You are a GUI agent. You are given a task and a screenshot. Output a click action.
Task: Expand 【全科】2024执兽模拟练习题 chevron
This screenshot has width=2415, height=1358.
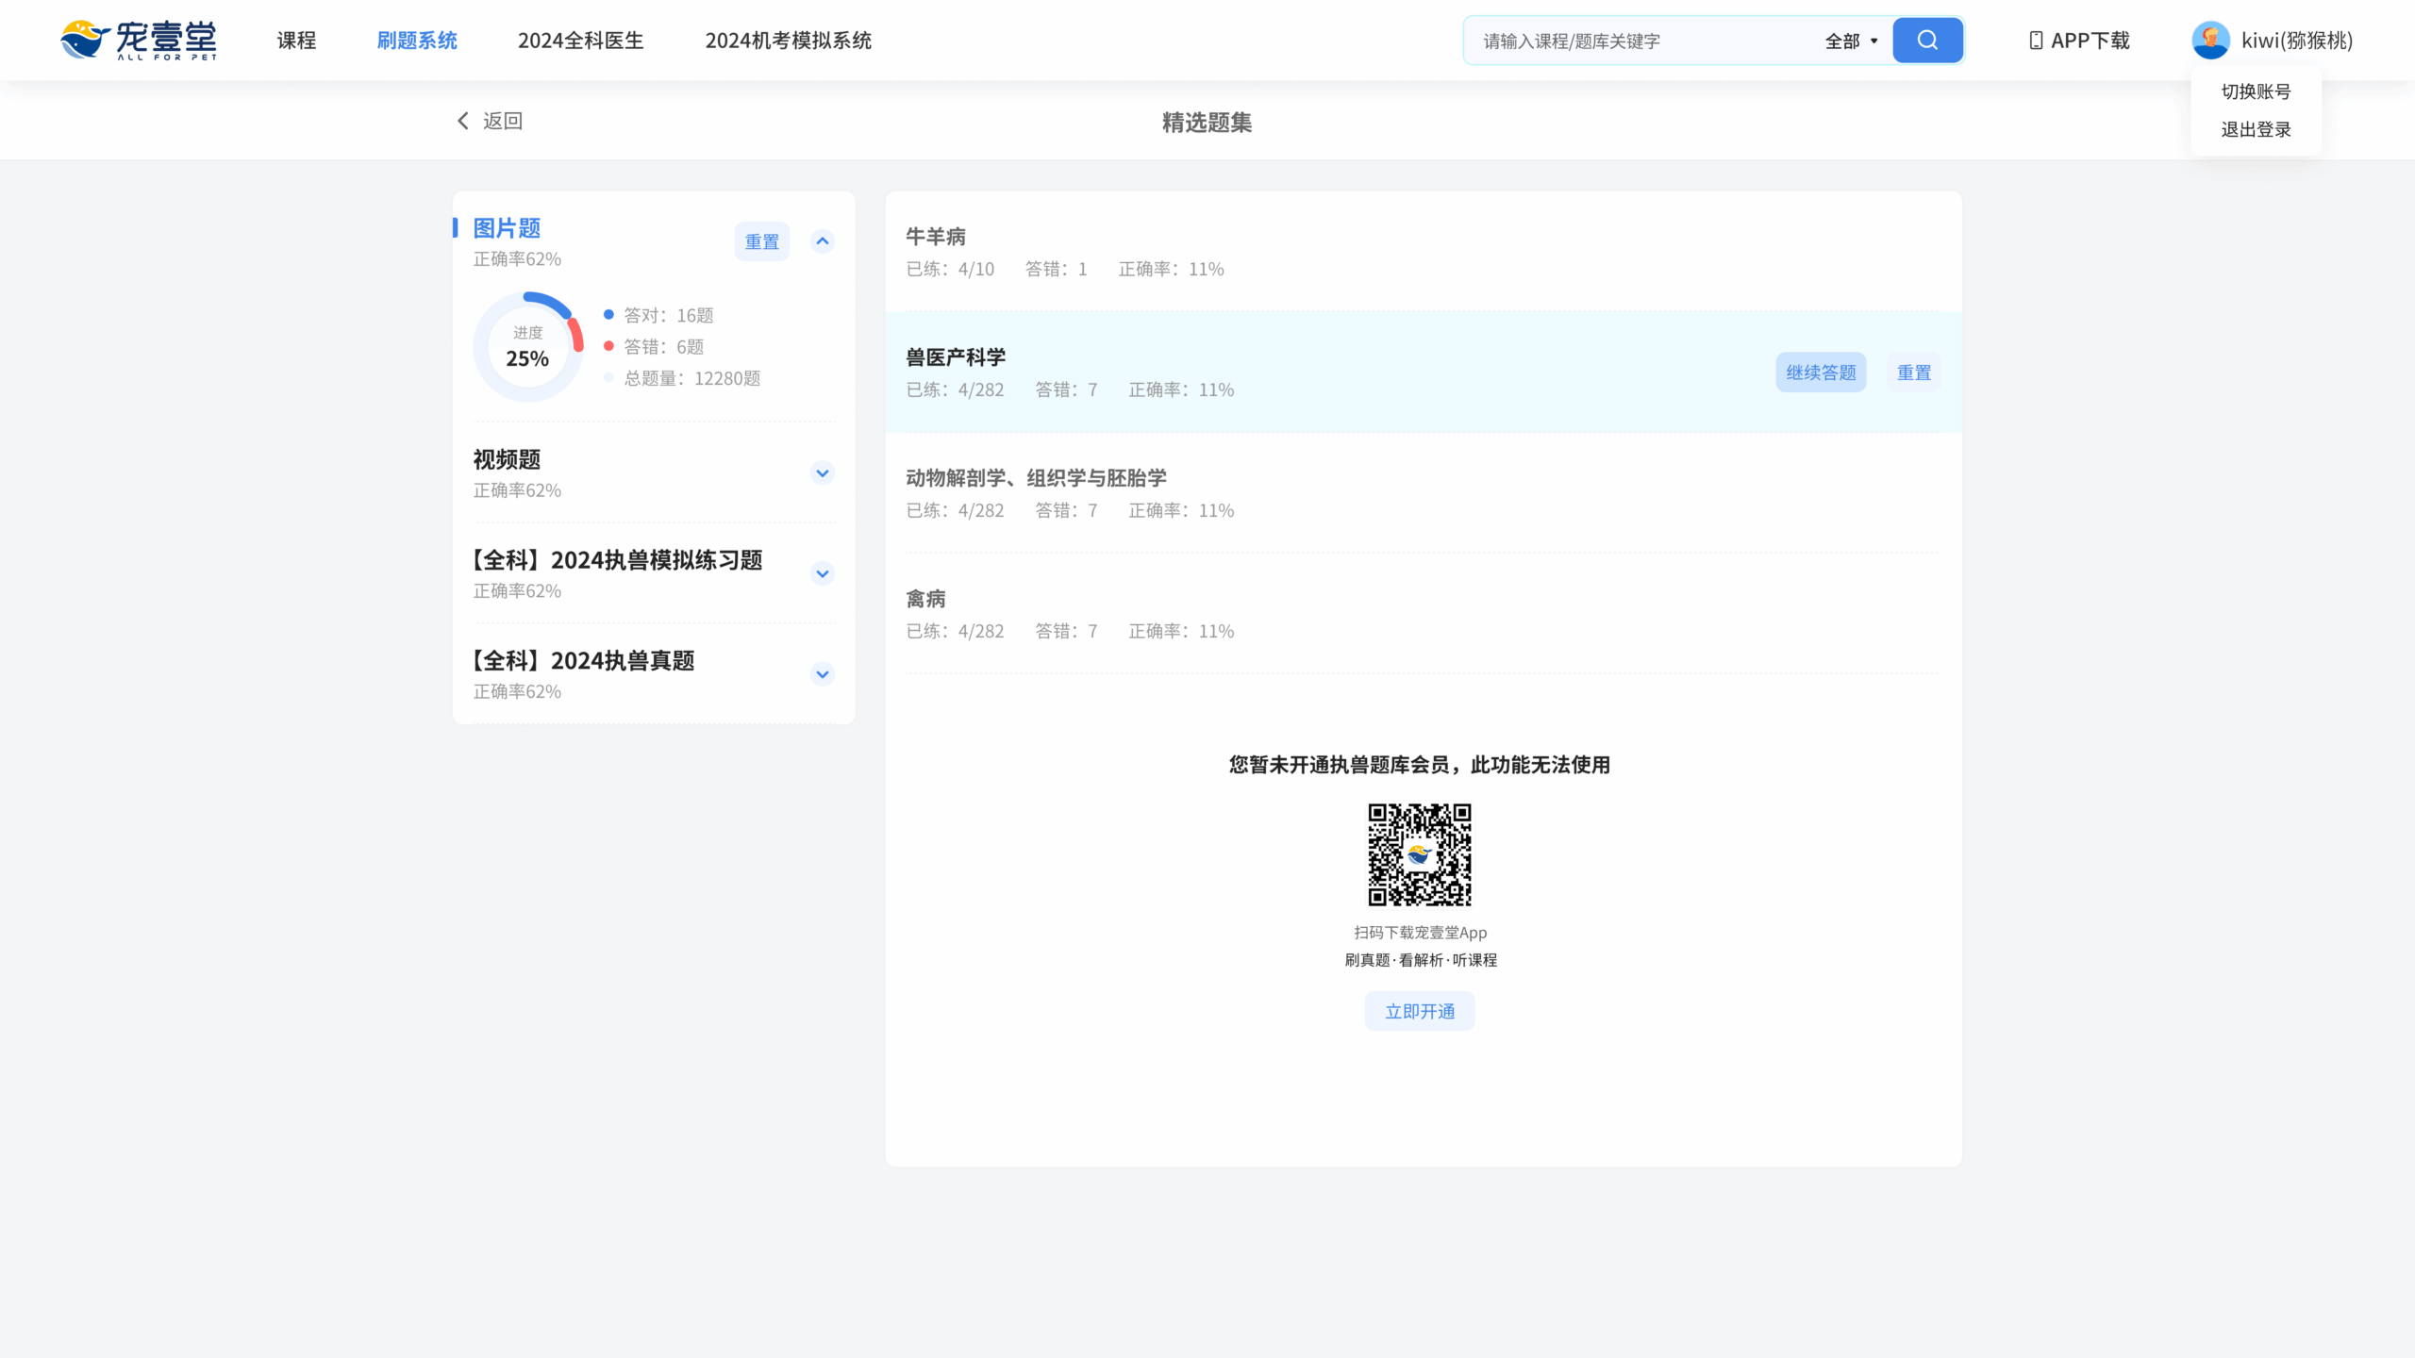pyautogui.click(x=823, y=574)
